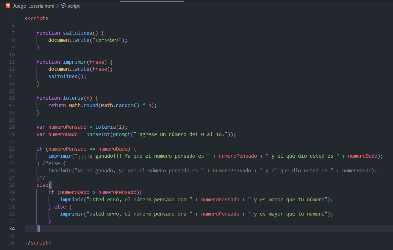Open Juego_Loteria.html breadcrumb item
The image size is (393, 250).
coord(34,6)
